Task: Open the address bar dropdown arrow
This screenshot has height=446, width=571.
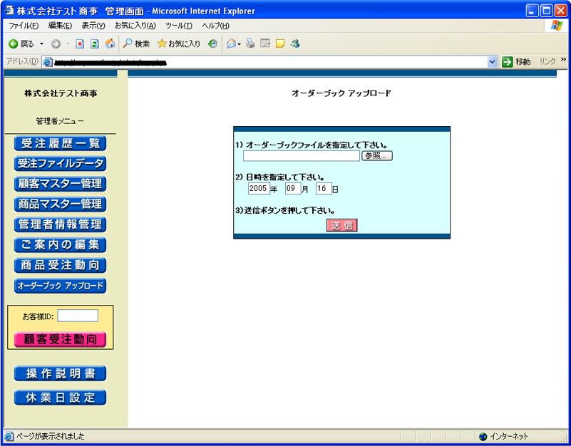Action: [493, 61]
